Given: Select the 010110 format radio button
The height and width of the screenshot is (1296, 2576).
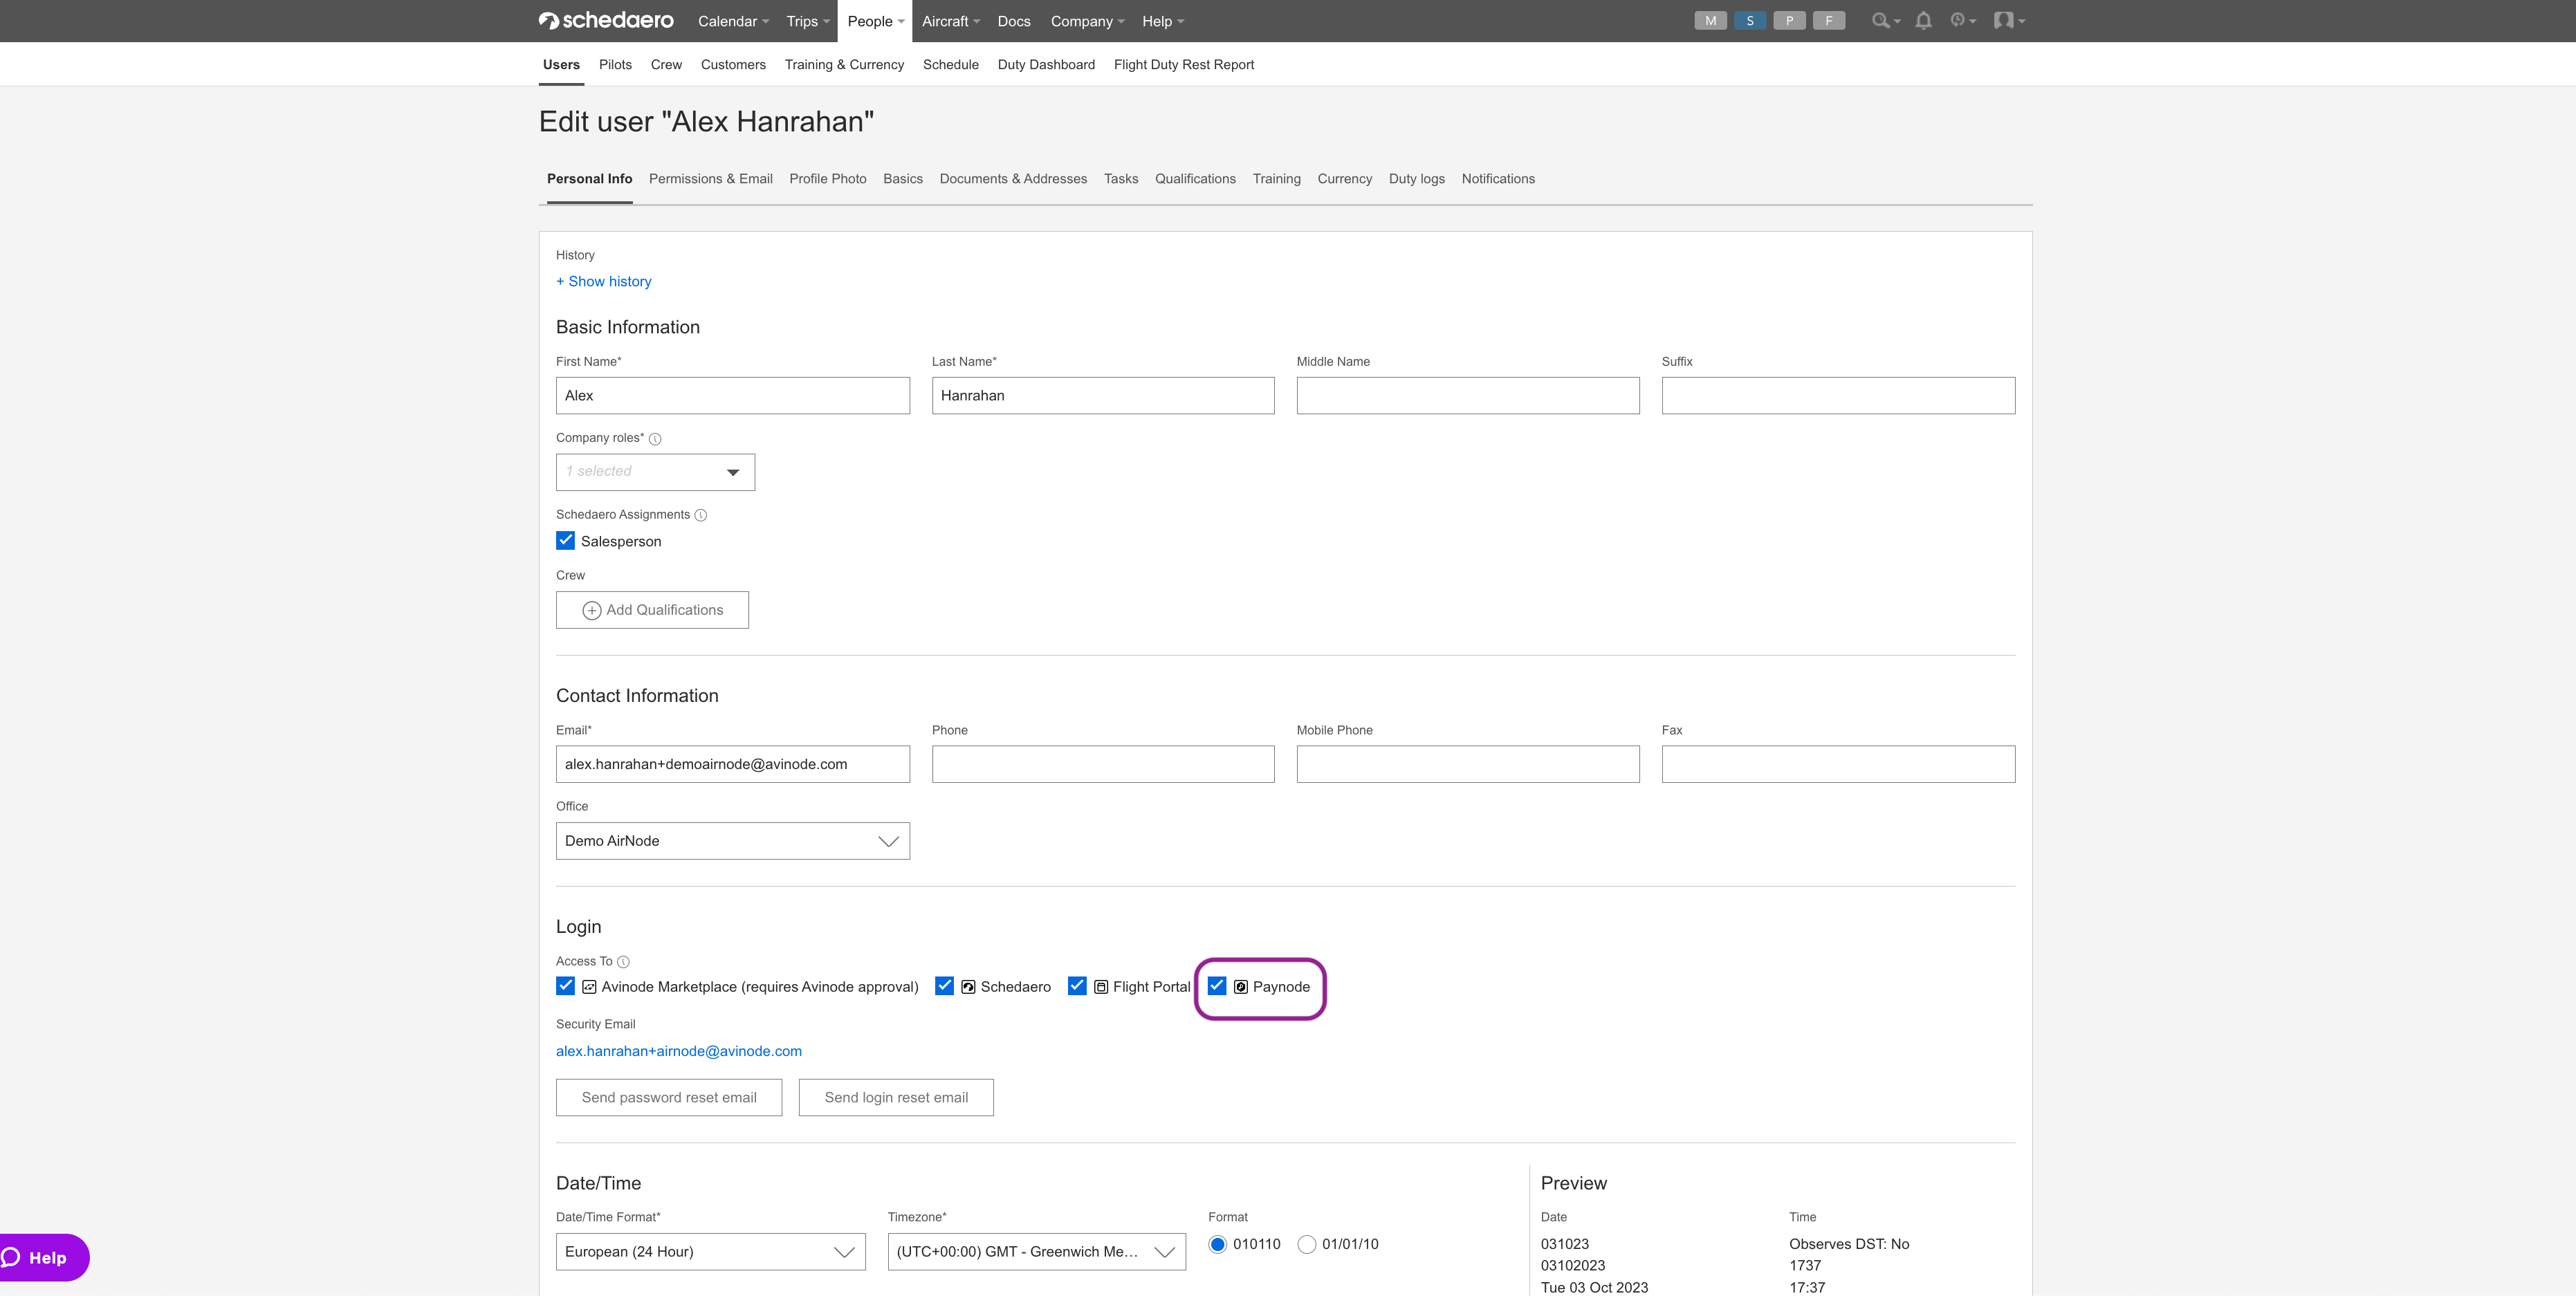Looking at the screenshot, I should [1217, 1245].
